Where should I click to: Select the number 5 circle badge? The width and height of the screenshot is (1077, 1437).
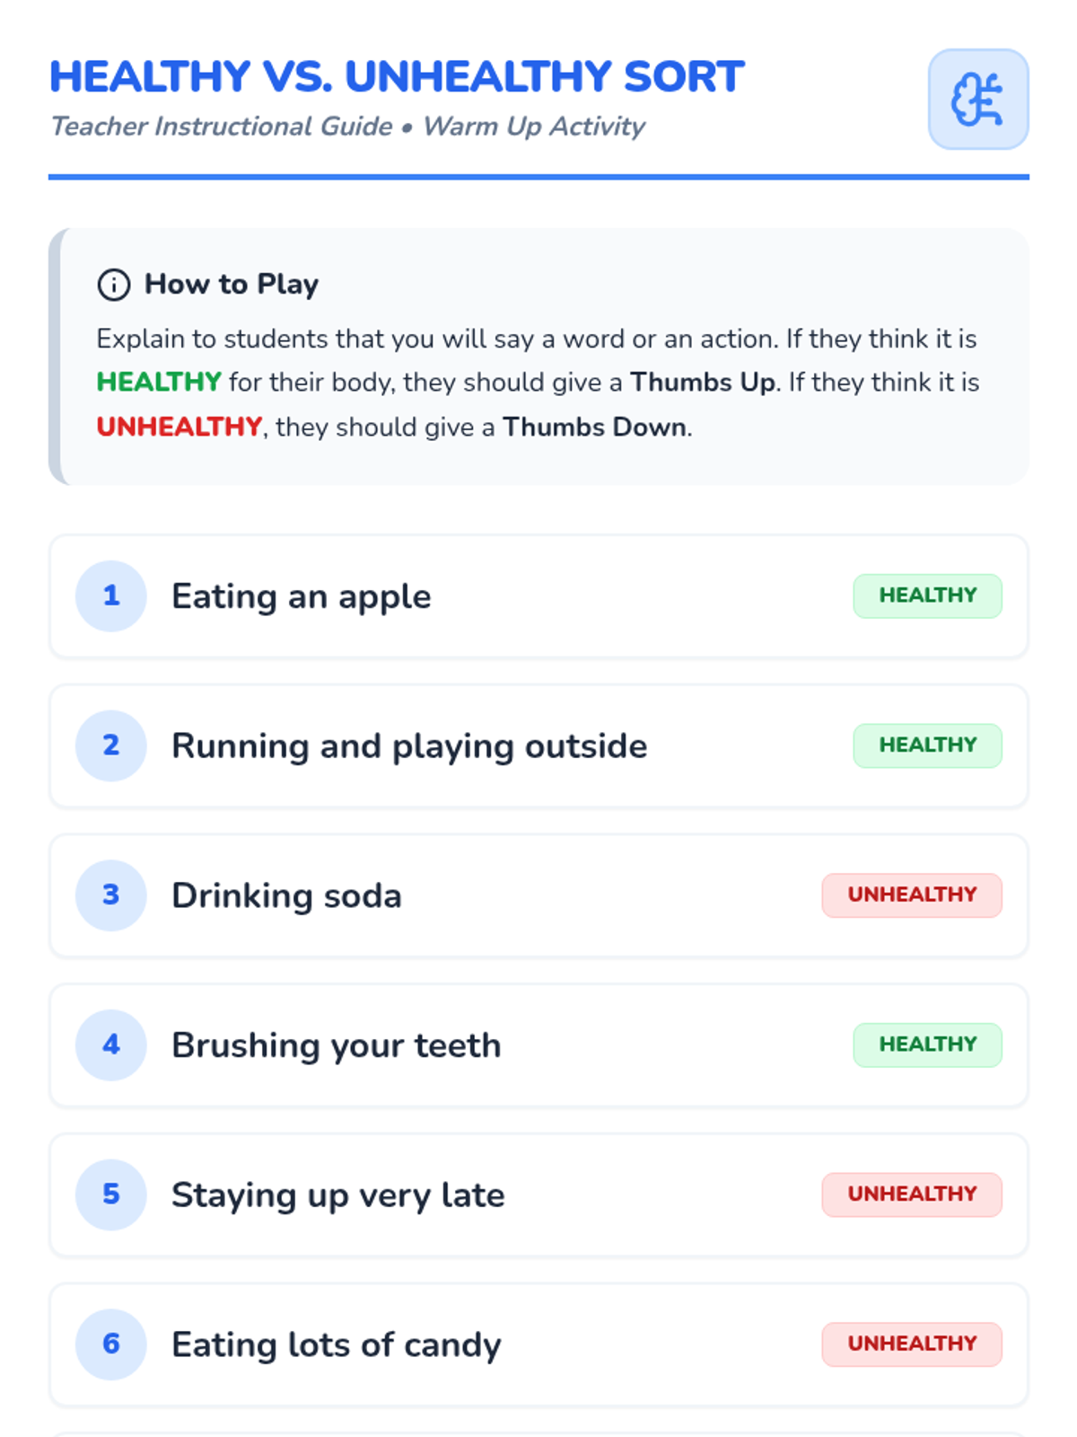click(111, 1195)
